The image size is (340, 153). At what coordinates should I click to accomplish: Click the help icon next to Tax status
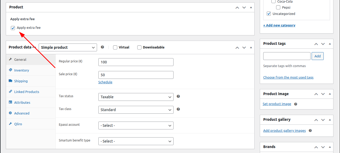(178, 96)
